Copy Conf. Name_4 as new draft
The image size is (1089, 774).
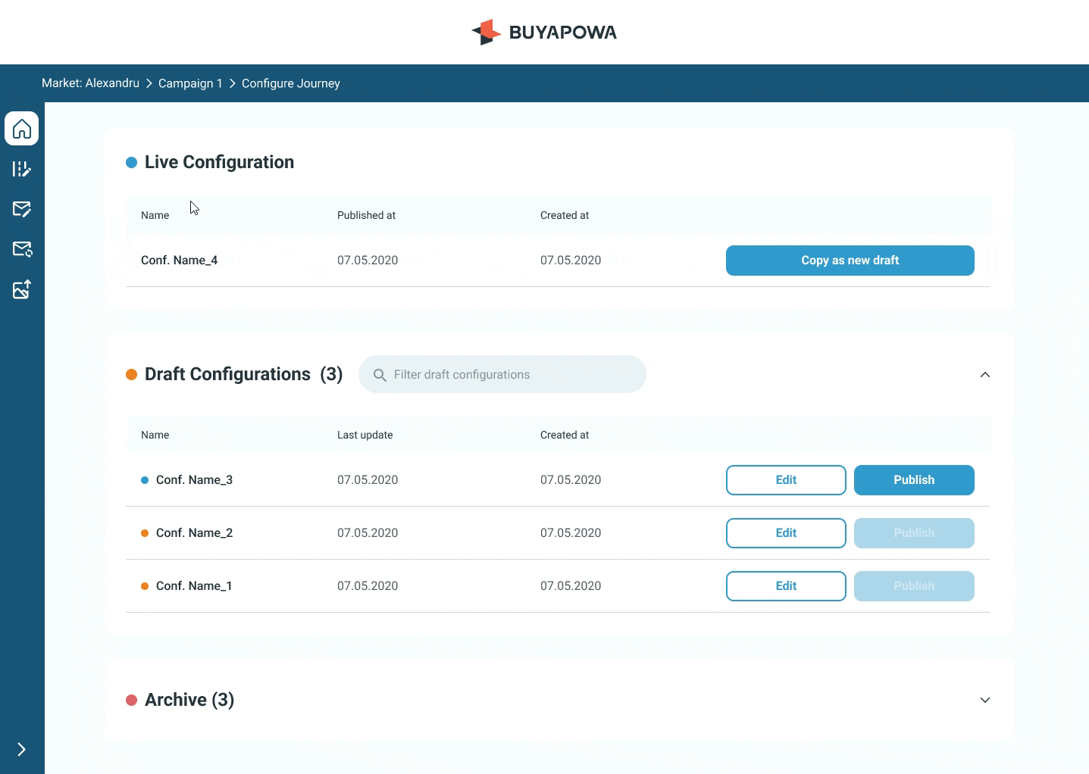pyautogui.click(x=850, y=261)
